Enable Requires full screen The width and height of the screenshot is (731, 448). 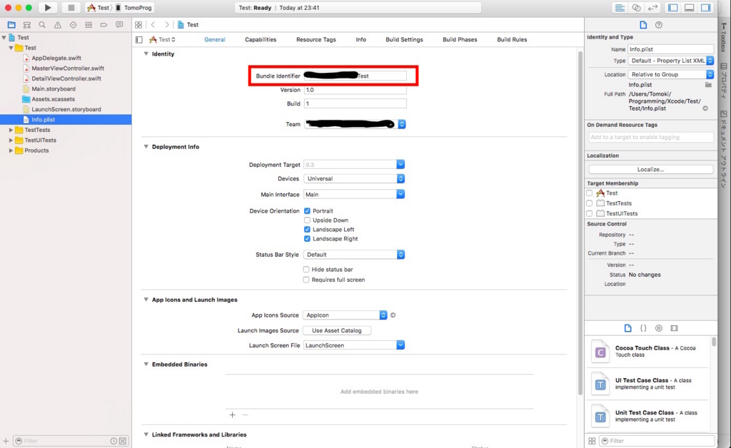click(x=306, y=280)
